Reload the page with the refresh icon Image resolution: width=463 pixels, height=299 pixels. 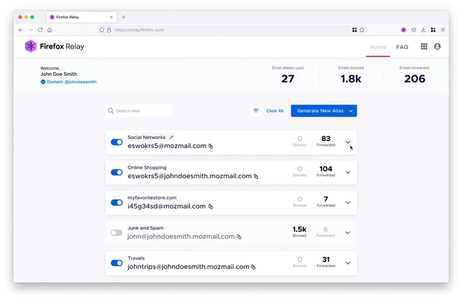pos(40,30)
